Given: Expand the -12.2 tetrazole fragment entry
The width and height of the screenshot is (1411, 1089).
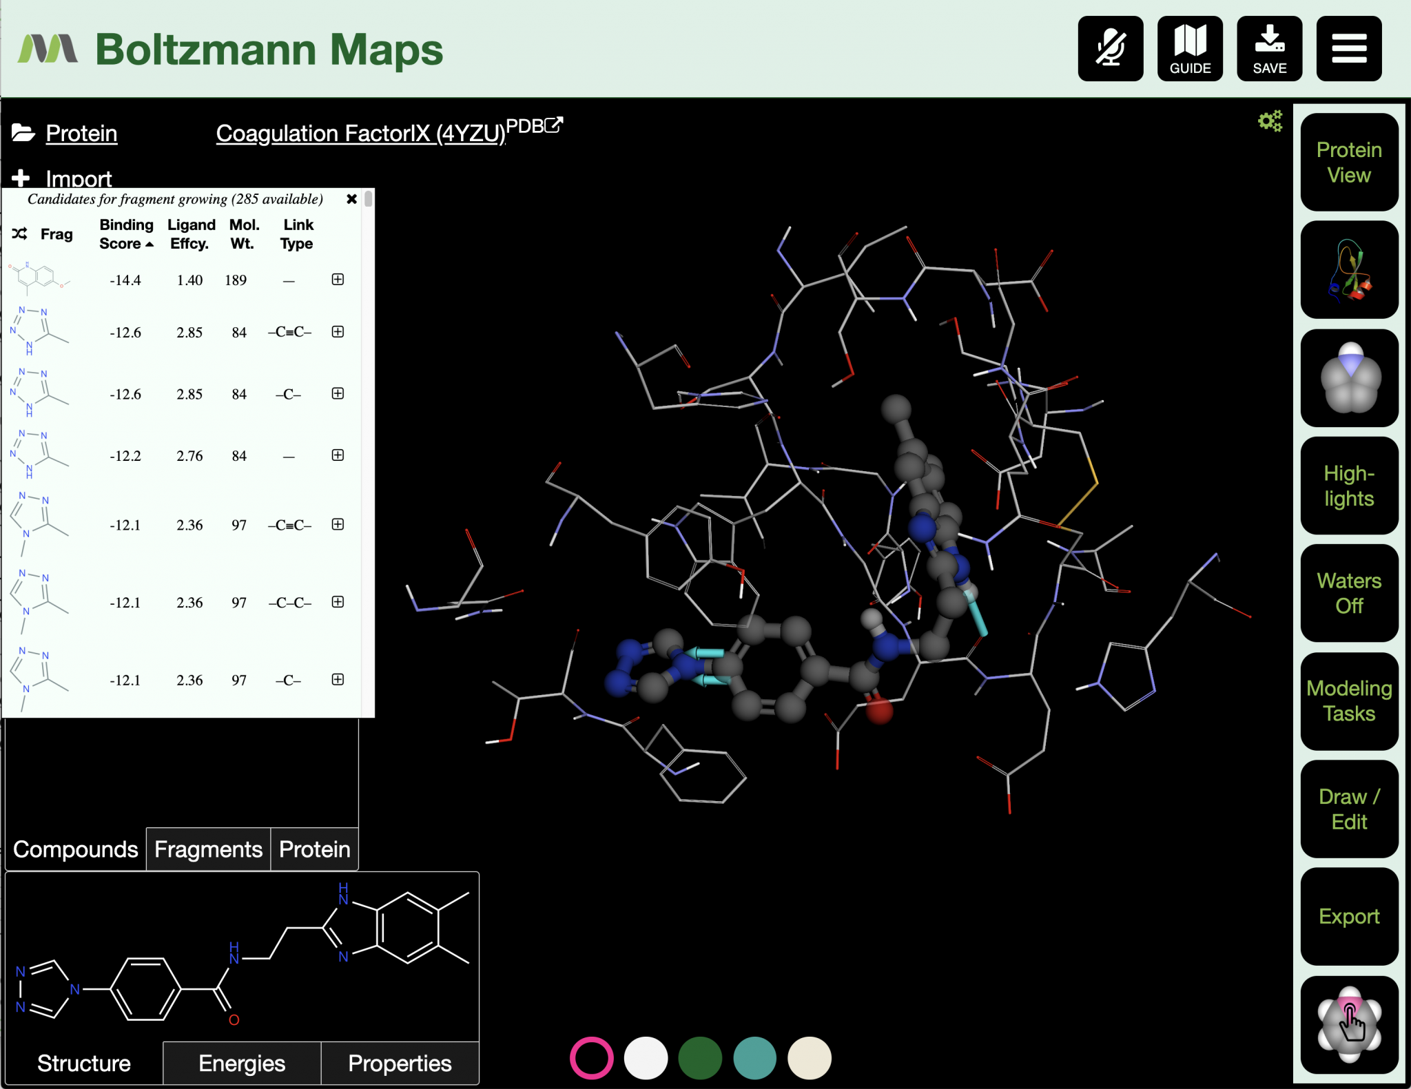Looking at the screenshot, I should coord(337,455).
